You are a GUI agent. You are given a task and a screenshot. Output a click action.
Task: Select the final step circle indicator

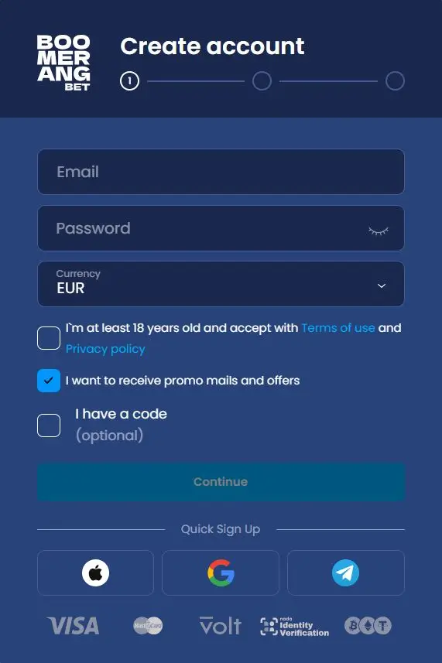(395, 80)
